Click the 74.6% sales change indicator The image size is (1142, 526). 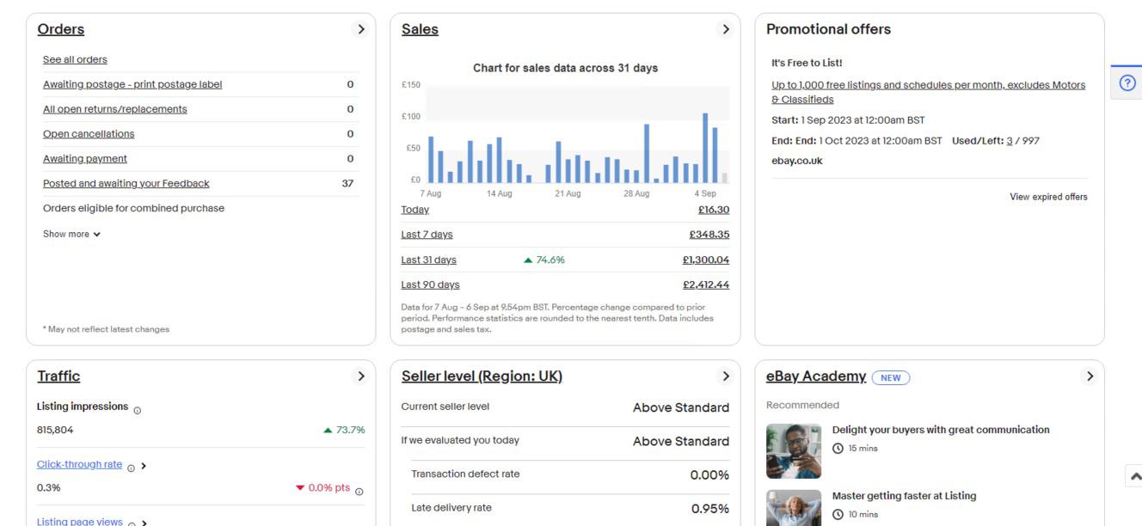pyautogui.click(x=544, y=260)
